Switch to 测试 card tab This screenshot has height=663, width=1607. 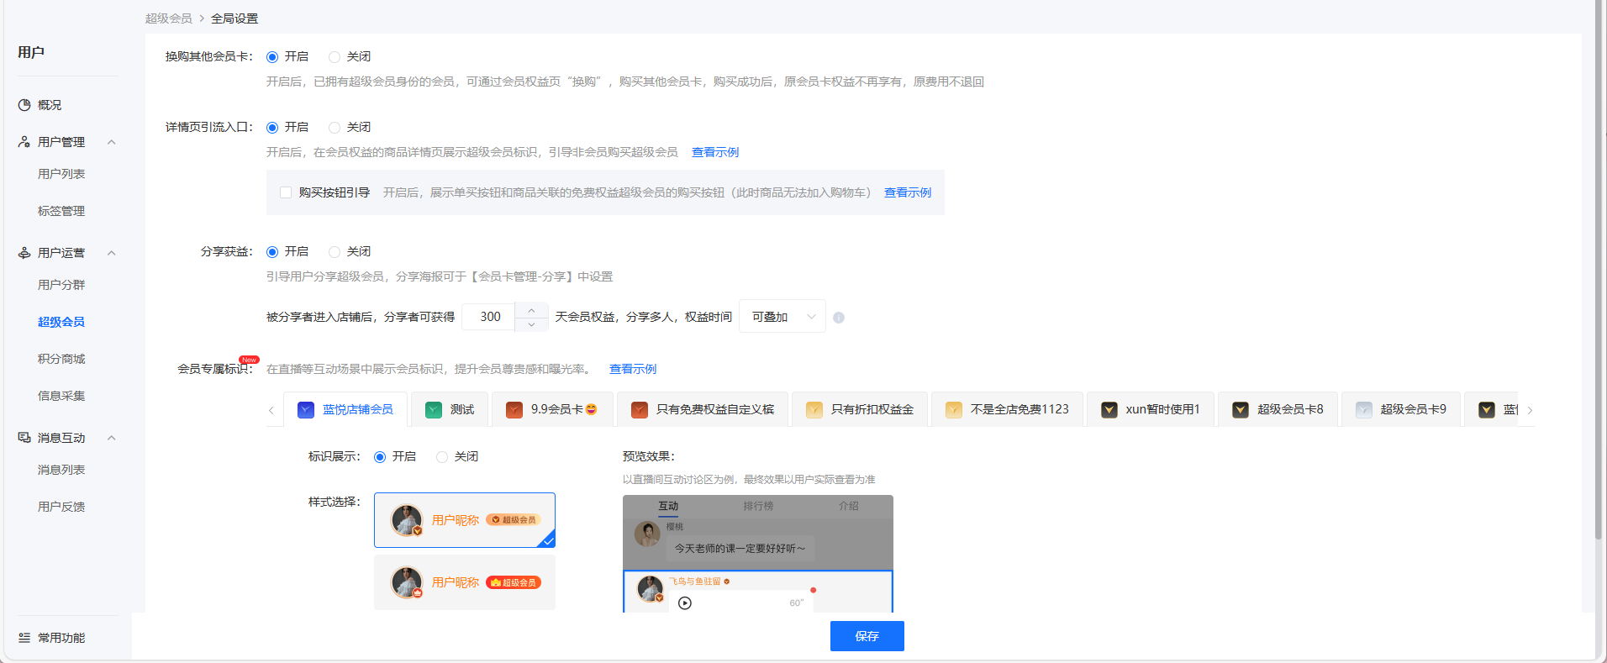pos(450,409)
